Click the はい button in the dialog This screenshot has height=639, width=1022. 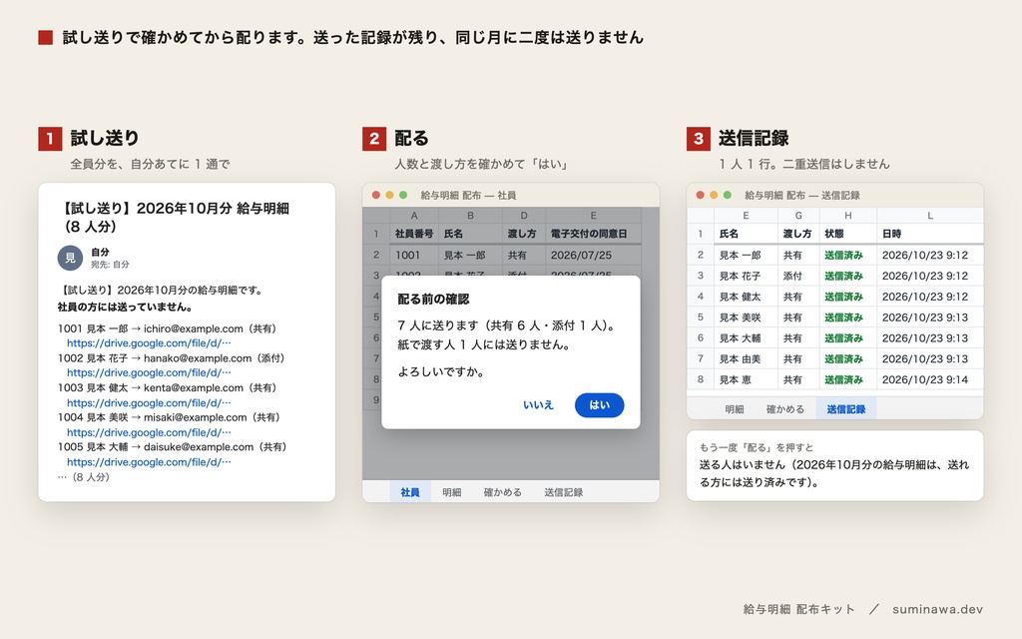pyautogui.click(x=599, y=405)
